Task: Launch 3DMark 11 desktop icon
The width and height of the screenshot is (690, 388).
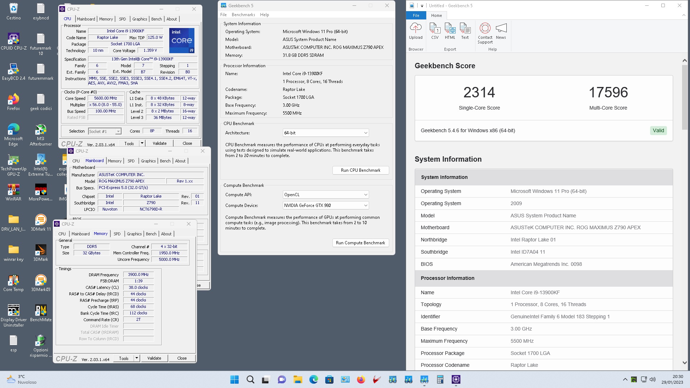Action: point(41,223)
